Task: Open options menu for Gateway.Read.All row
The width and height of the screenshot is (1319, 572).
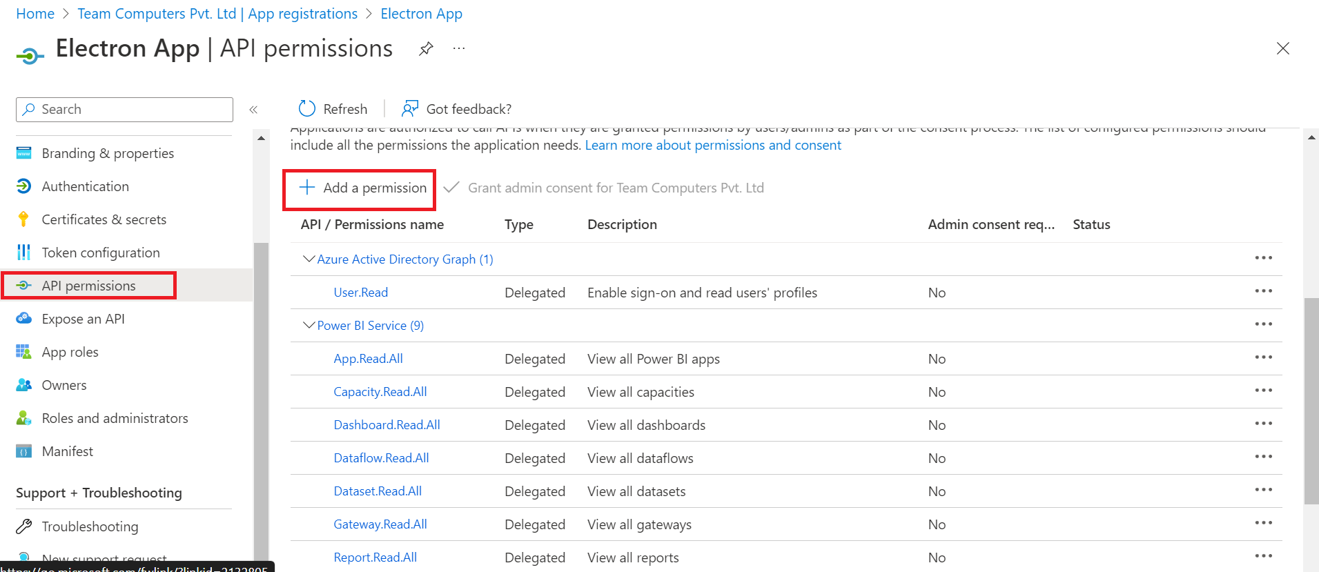Action: tap(1263, 523)
